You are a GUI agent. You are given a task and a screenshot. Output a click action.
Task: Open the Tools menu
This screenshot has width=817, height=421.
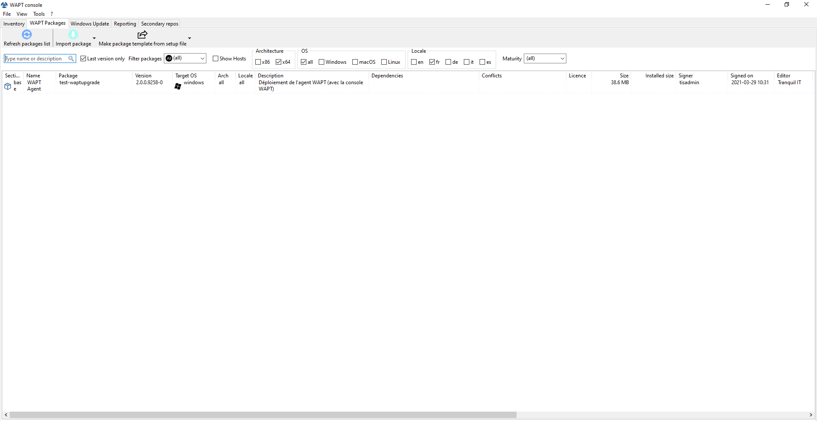coord(39,14)
